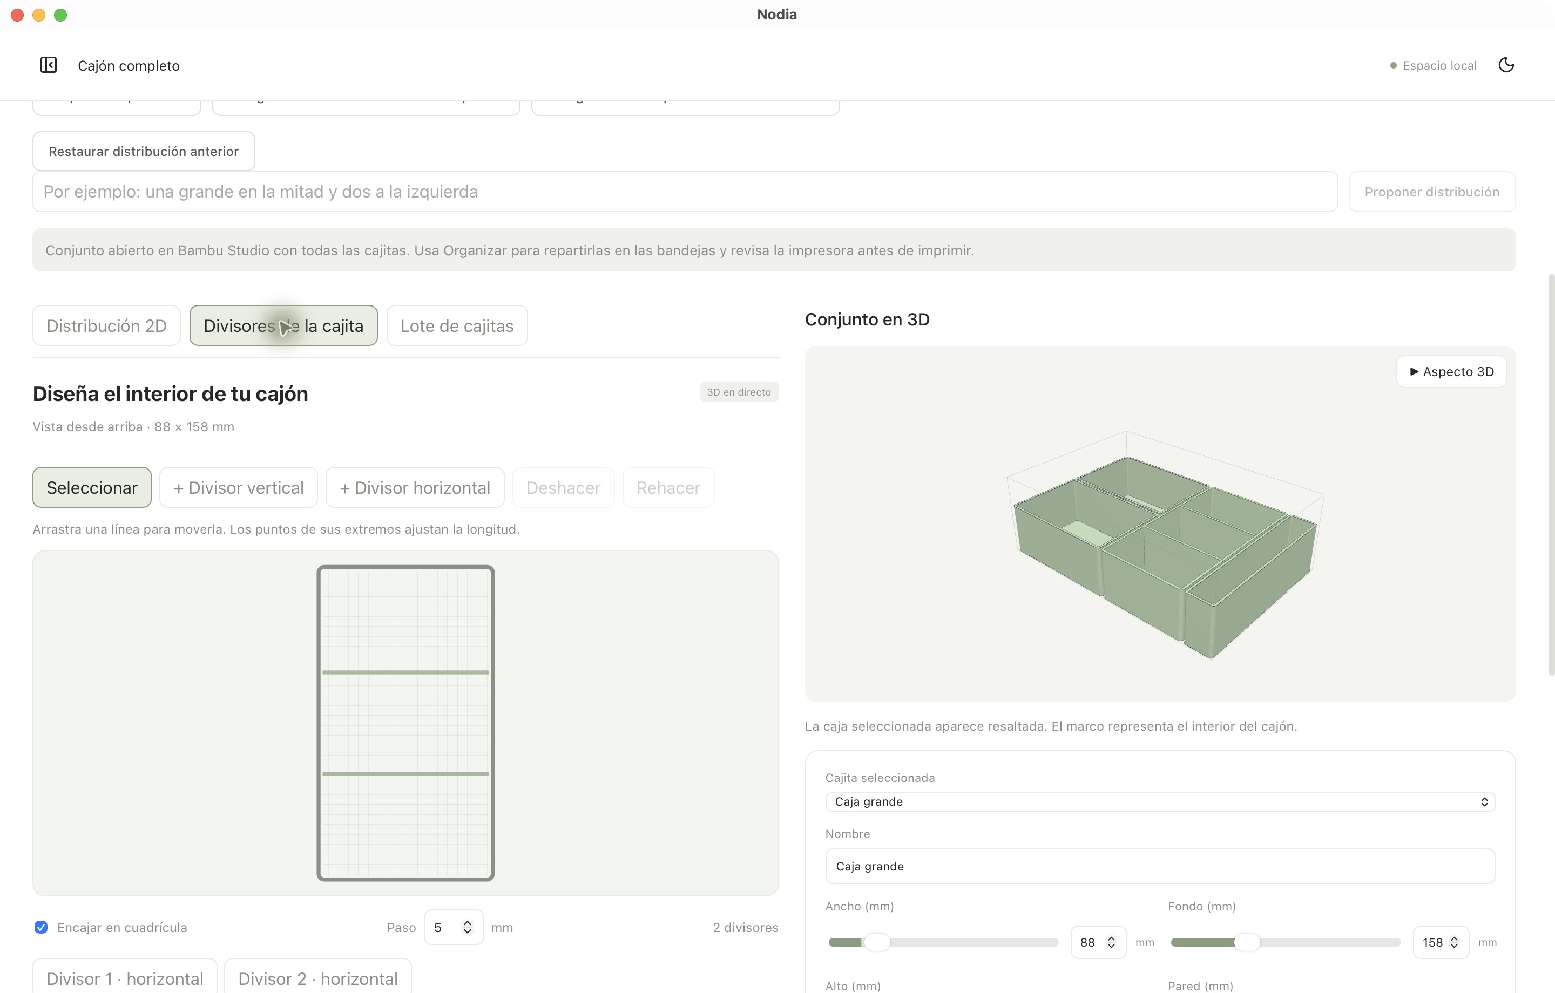Add a horizontal divider with + Divisor horizontal
1555x993 pixels.
click(x=415, y=487)
